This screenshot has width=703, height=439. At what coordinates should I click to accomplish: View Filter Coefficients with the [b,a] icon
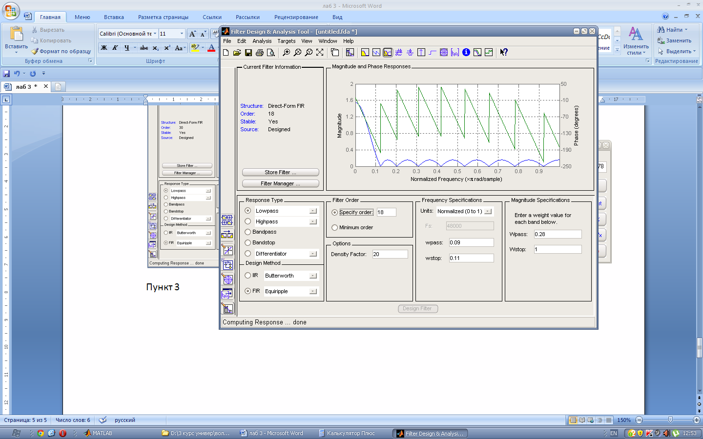(x=455, y=52)
